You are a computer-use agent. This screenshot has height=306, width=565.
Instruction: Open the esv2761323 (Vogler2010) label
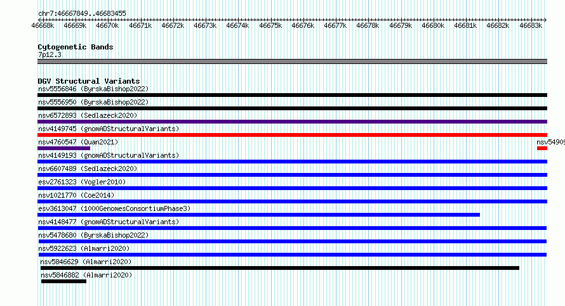(82, 182)
